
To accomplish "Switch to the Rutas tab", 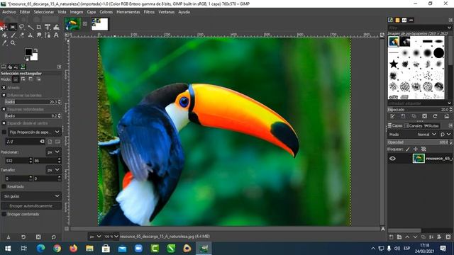I will [x=431, y=126].
